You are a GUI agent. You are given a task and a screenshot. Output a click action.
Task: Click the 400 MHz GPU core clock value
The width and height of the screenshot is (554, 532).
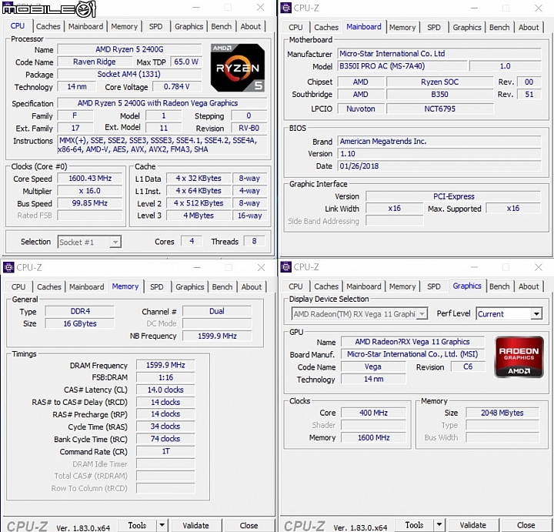373,413
